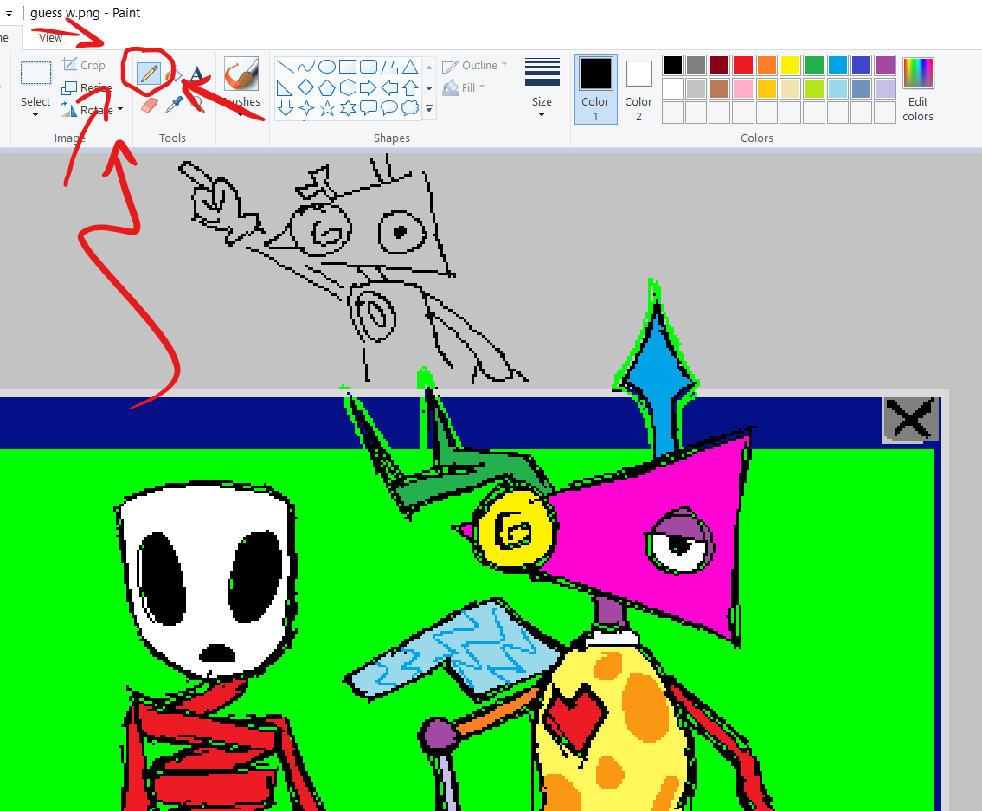Image resolution: width=982 pixels, height=811 pixels.
Task: Open the Edit colors dialog
Action: (x=917, y=88)
